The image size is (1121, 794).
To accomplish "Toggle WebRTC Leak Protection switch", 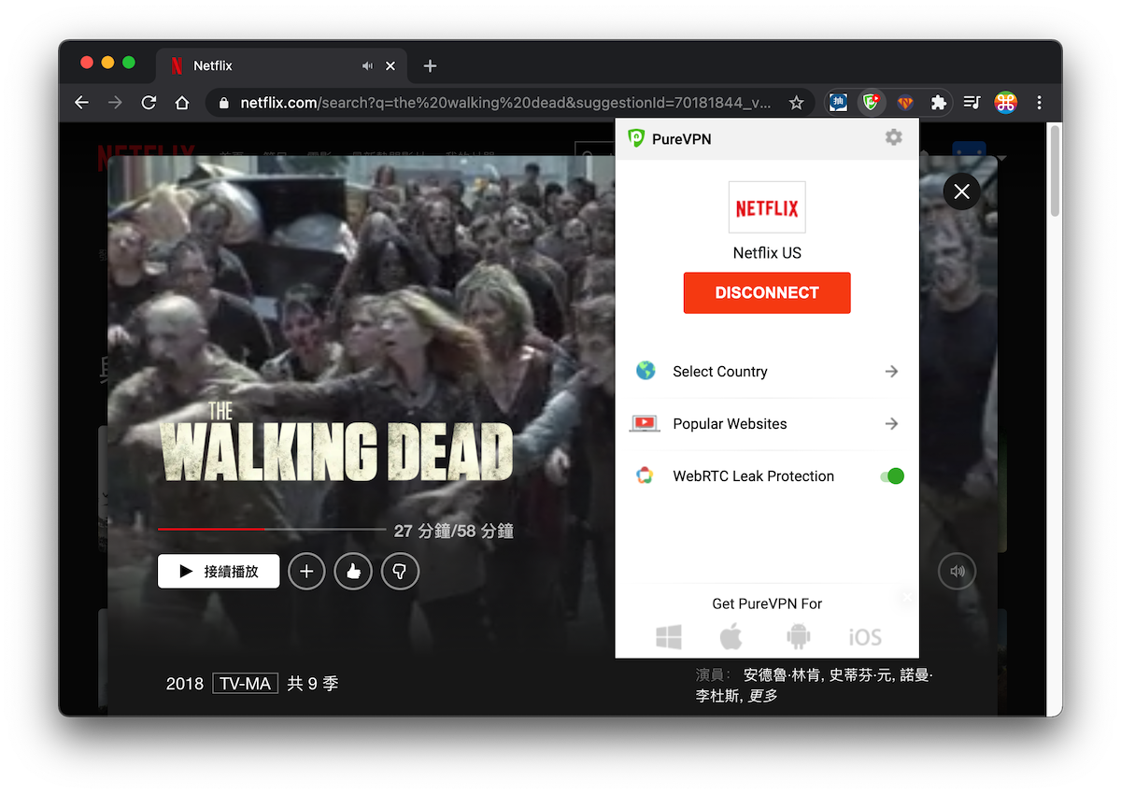I will coord(892,476).
